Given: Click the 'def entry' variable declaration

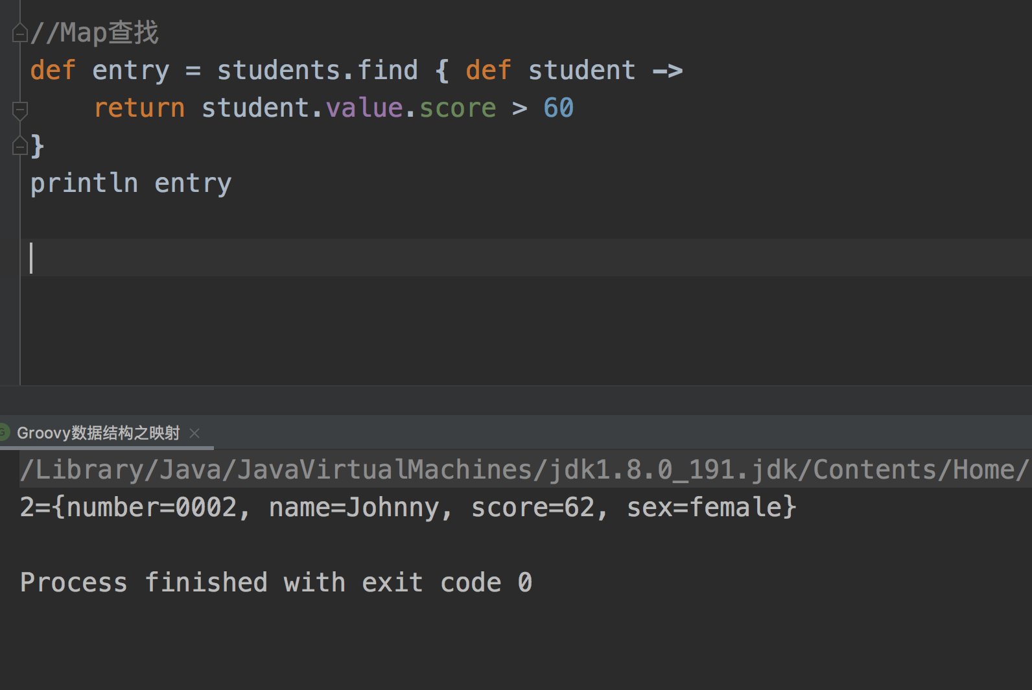Looking at the screenshot, I should (x=100, y=70).
